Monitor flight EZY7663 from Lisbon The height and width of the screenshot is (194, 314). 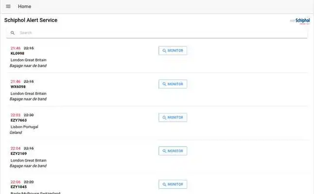click(x=173, y=117)
